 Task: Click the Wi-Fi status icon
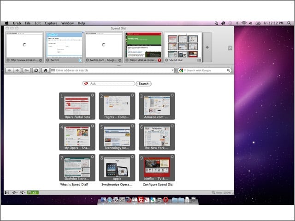(244, 23)
